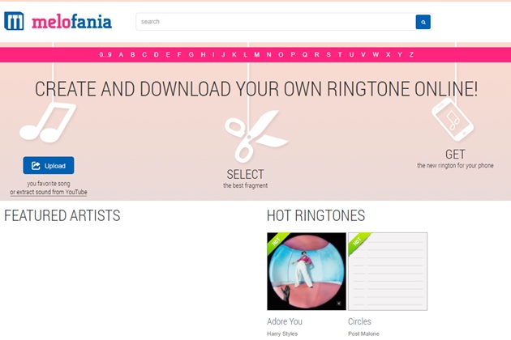
Task: Open the 0..9 artist index
Action: coord(105,54)
